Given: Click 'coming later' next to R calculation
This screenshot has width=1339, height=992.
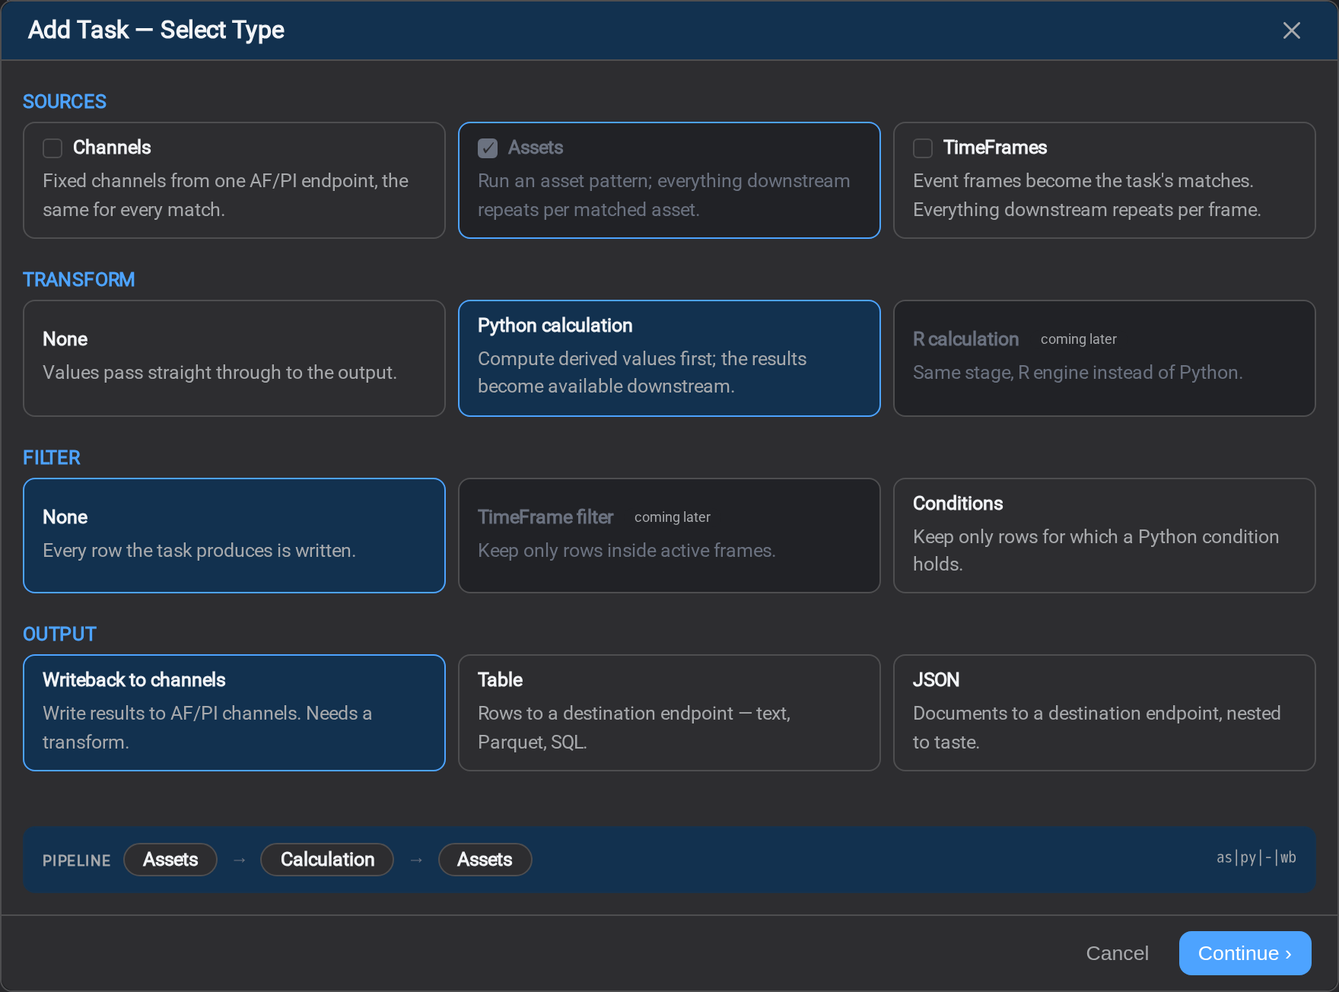Looking at the screenshot, I should coord(1078,339).
